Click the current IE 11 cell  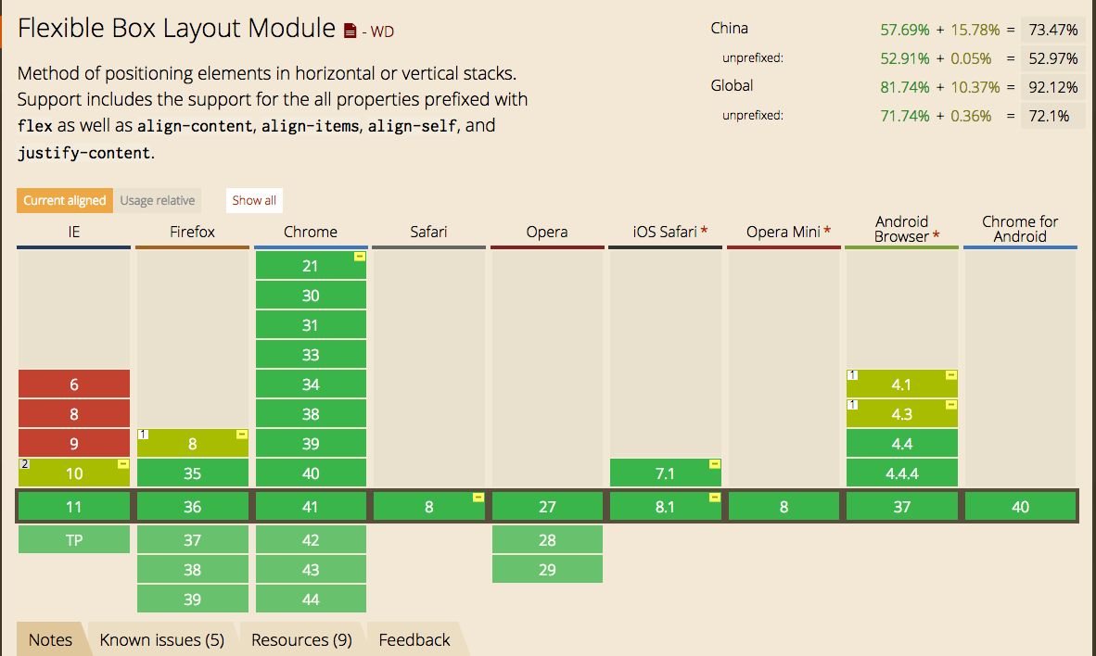(x=74, y=506)
